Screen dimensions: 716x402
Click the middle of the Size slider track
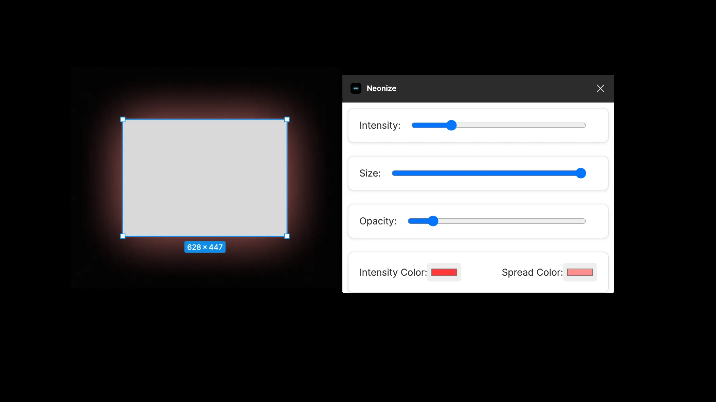(x=488, y=173)
